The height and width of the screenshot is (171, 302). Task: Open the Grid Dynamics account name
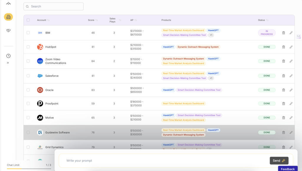(54, 147)
